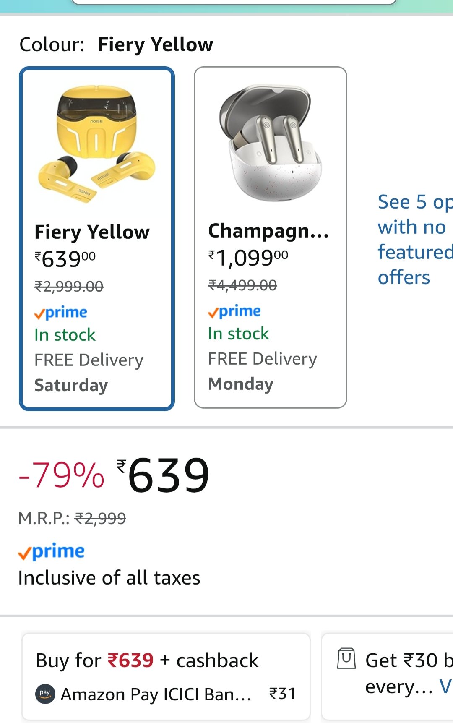The width and height of the screenshot is (453, 723).
Task: Open See 5 options with no featured offers
Action: tap(413, 240)
